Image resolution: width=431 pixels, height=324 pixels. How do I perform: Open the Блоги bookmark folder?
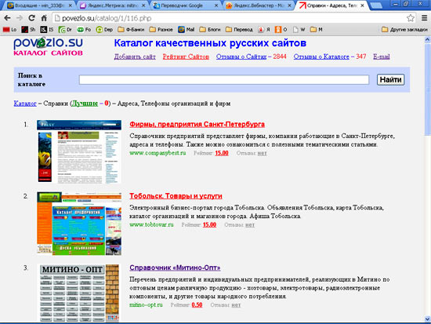tap(210, 30)
